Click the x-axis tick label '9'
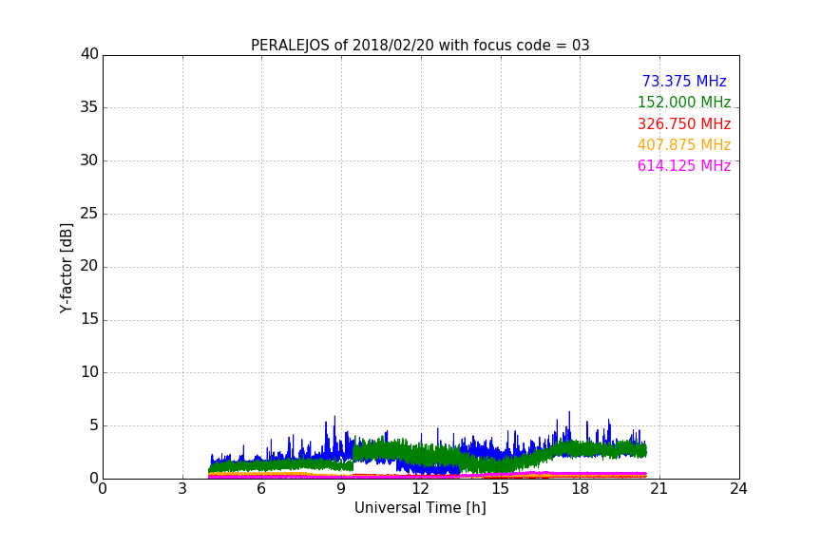 (x=341, y=489)
